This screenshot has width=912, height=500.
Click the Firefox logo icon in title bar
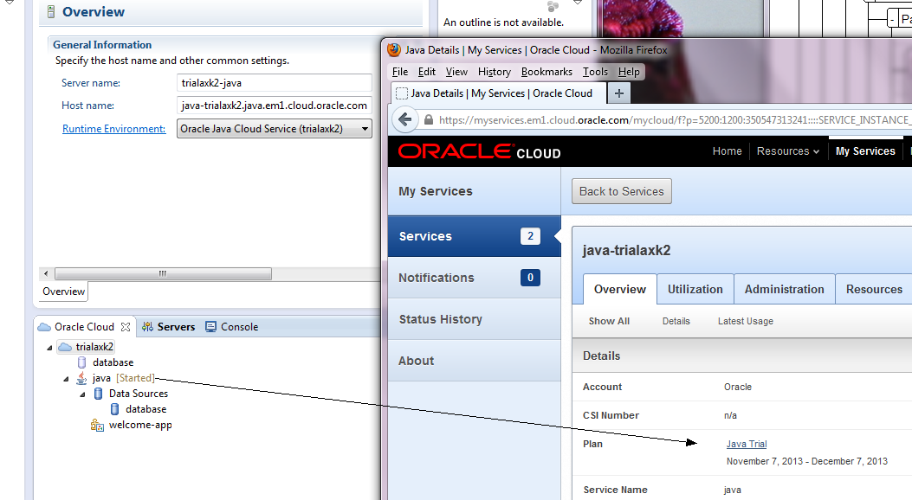394,50
